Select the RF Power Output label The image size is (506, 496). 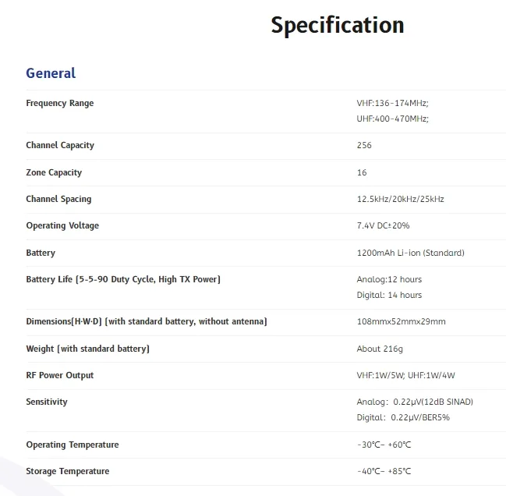(x=60, y=375)
